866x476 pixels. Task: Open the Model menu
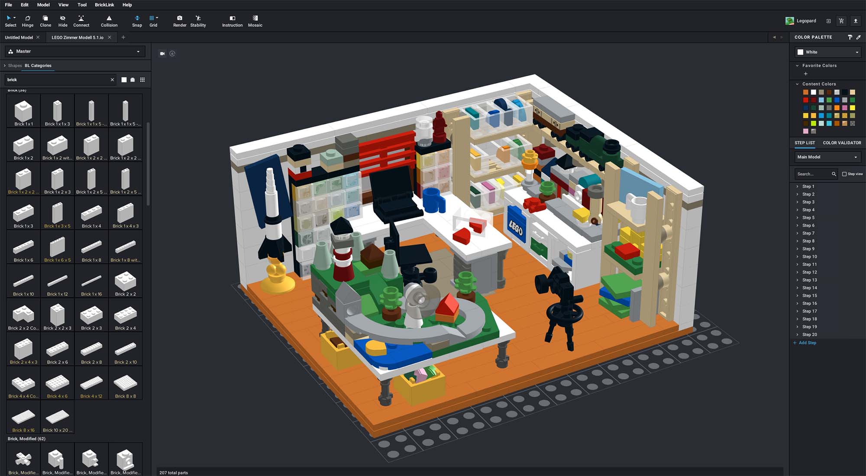(x=43, y=5)
